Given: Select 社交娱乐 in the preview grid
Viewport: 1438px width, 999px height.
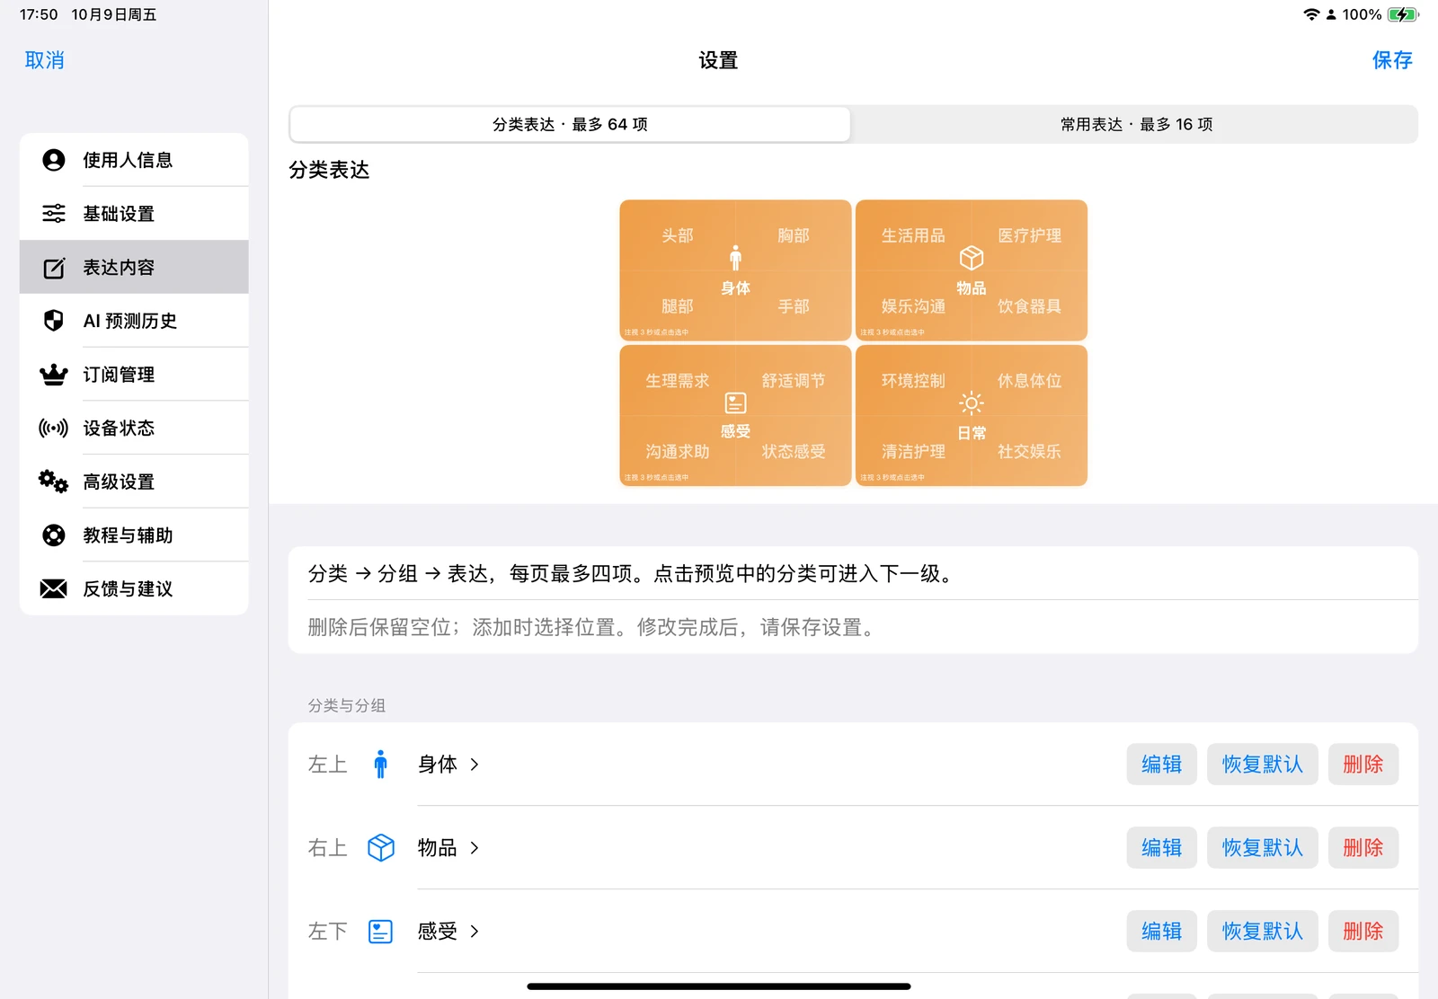Looking at the screenshot, I should click(x=1030, y=452).
